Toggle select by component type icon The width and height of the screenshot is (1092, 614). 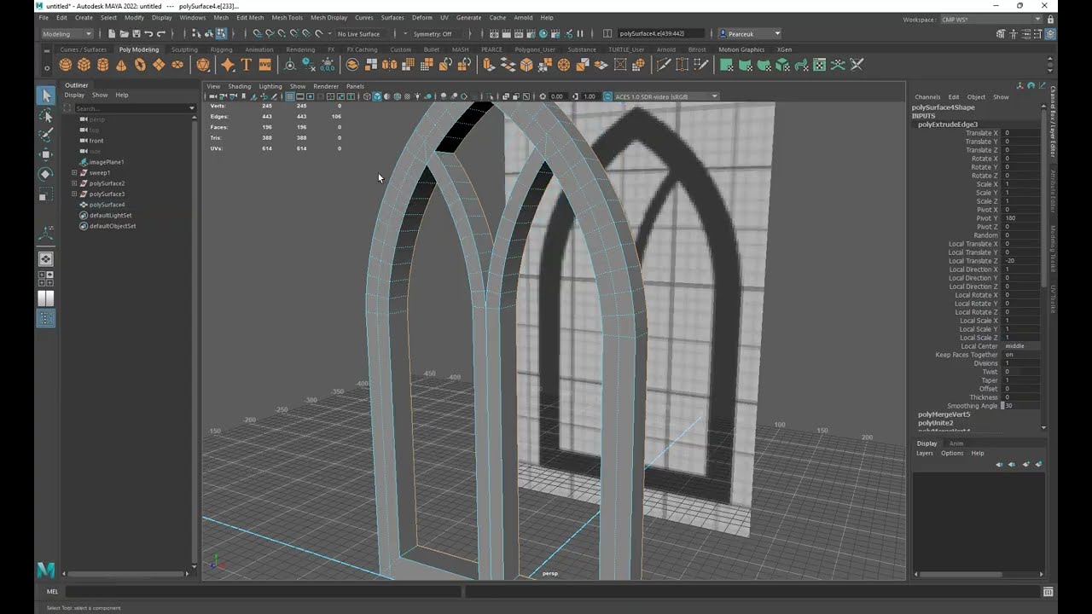[222, 33]
